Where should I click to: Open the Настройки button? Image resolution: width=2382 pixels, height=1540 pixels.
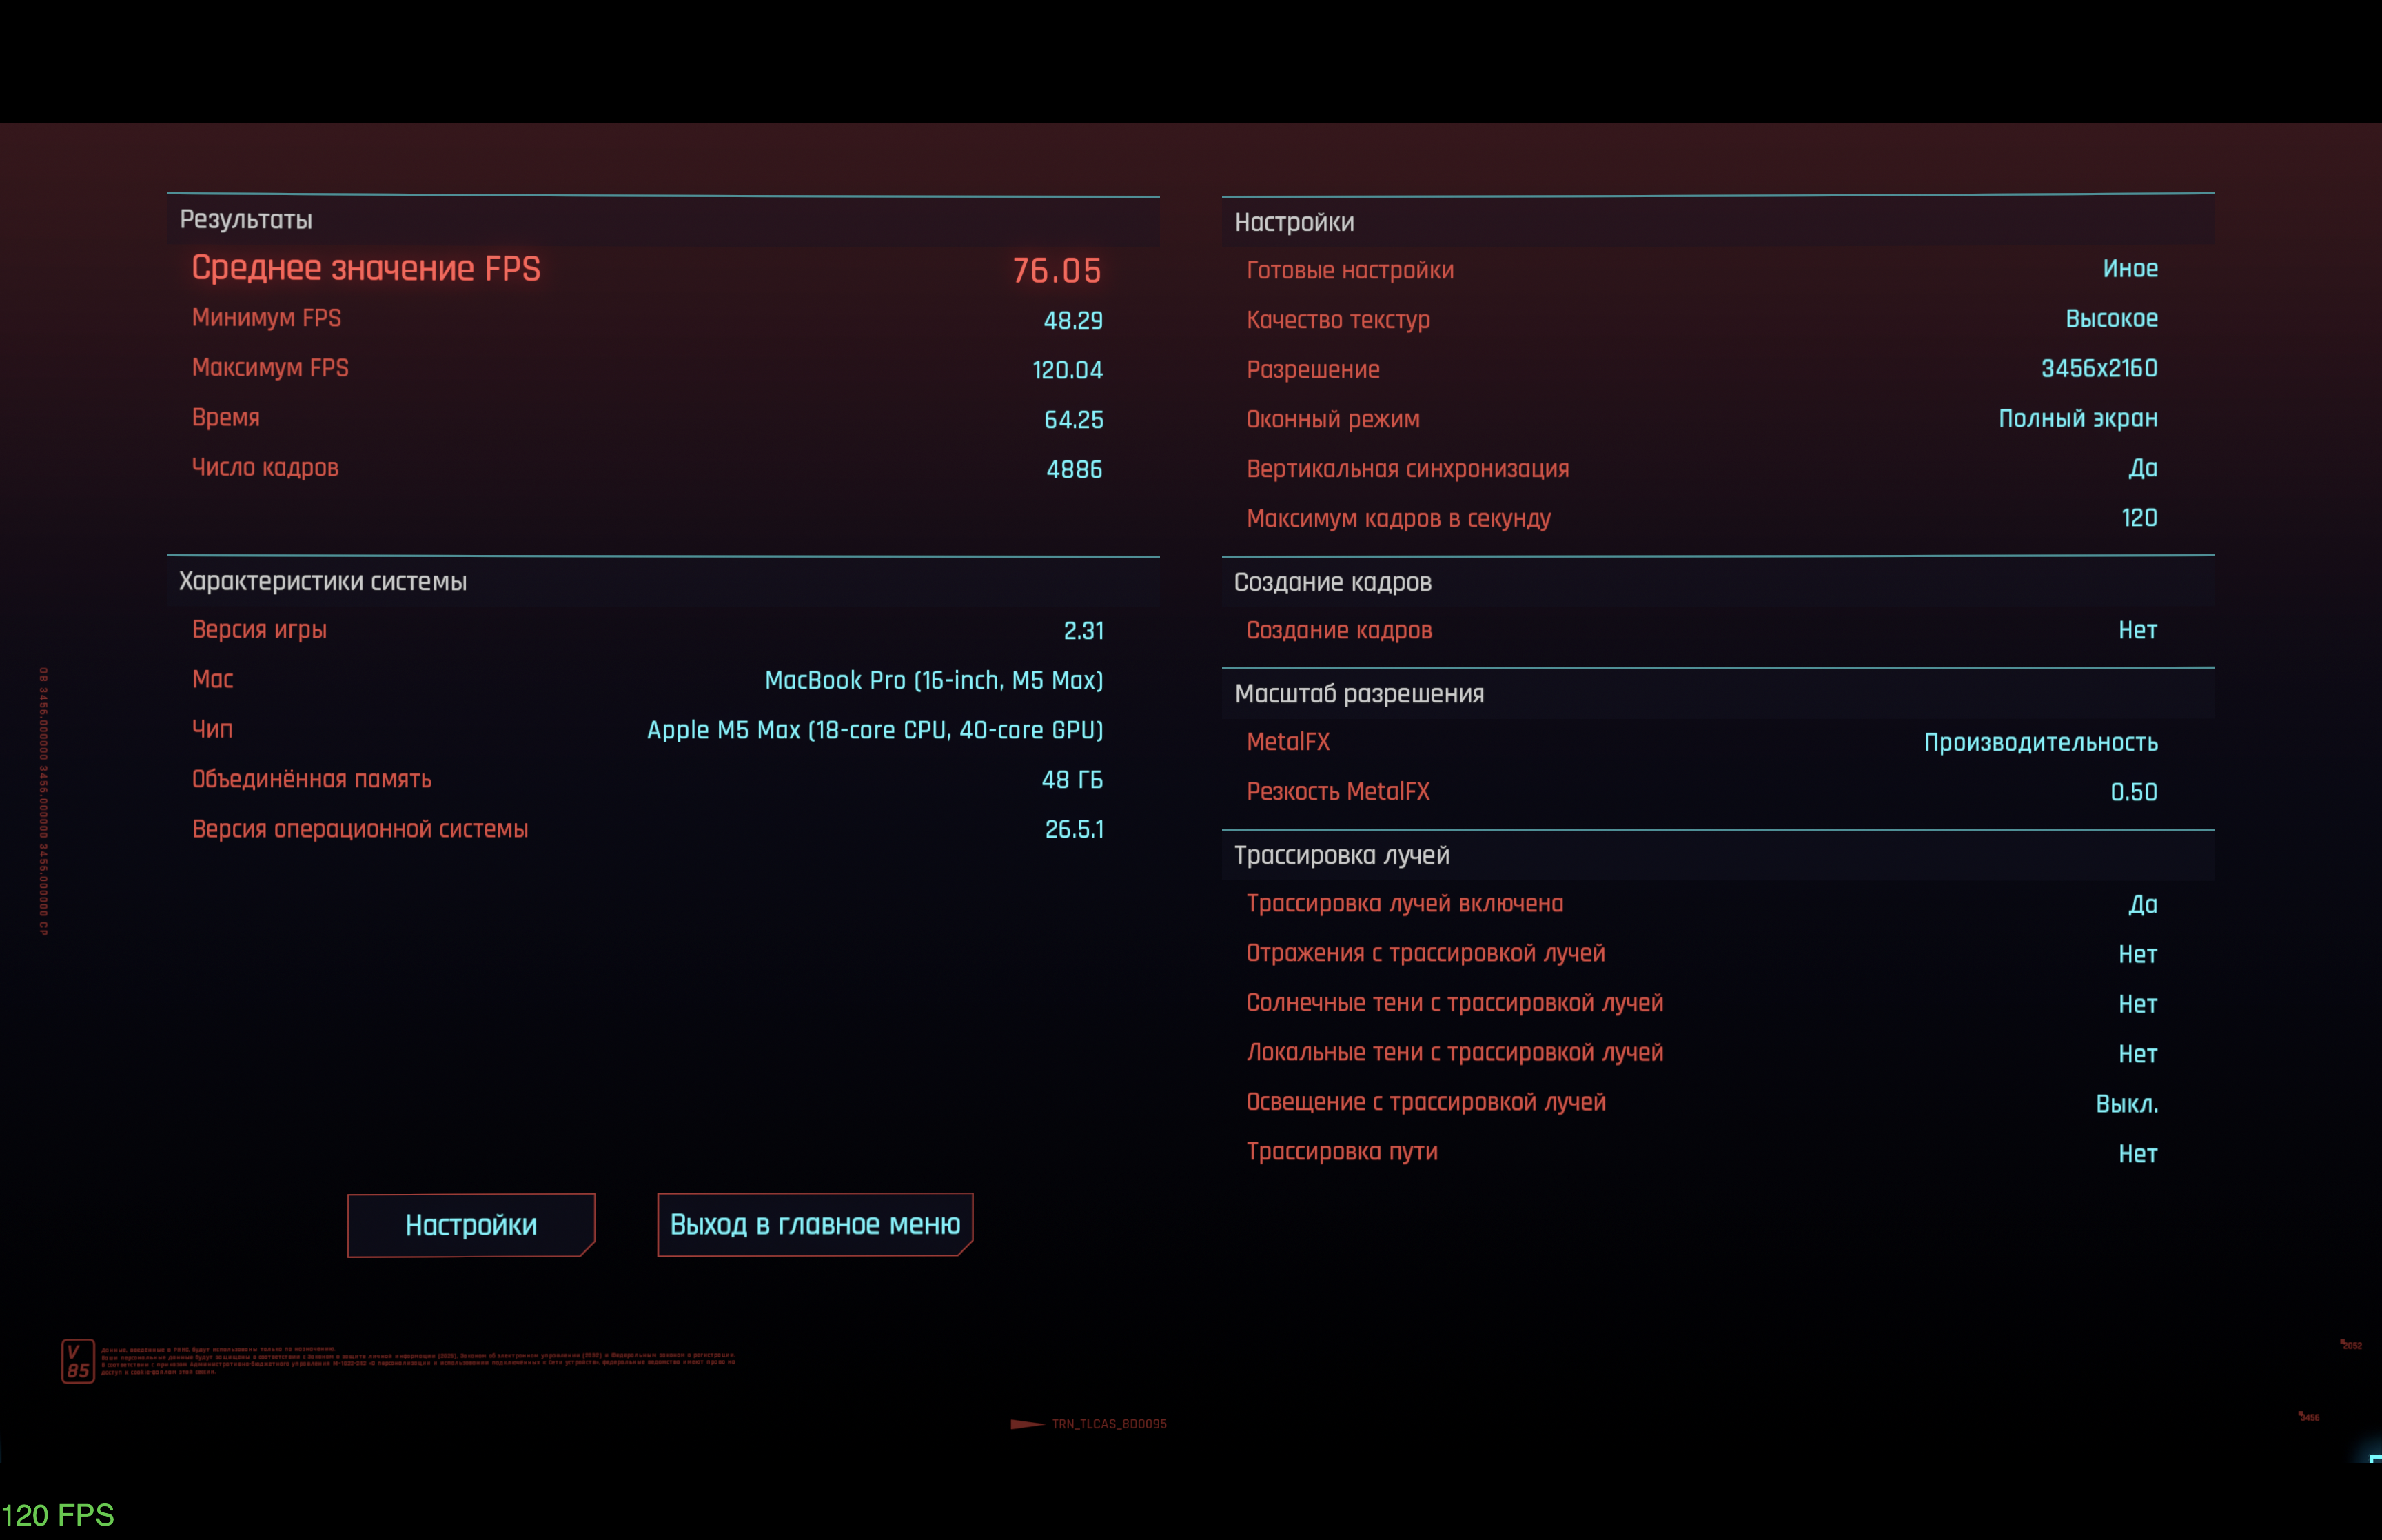[x=471, y=1225]
